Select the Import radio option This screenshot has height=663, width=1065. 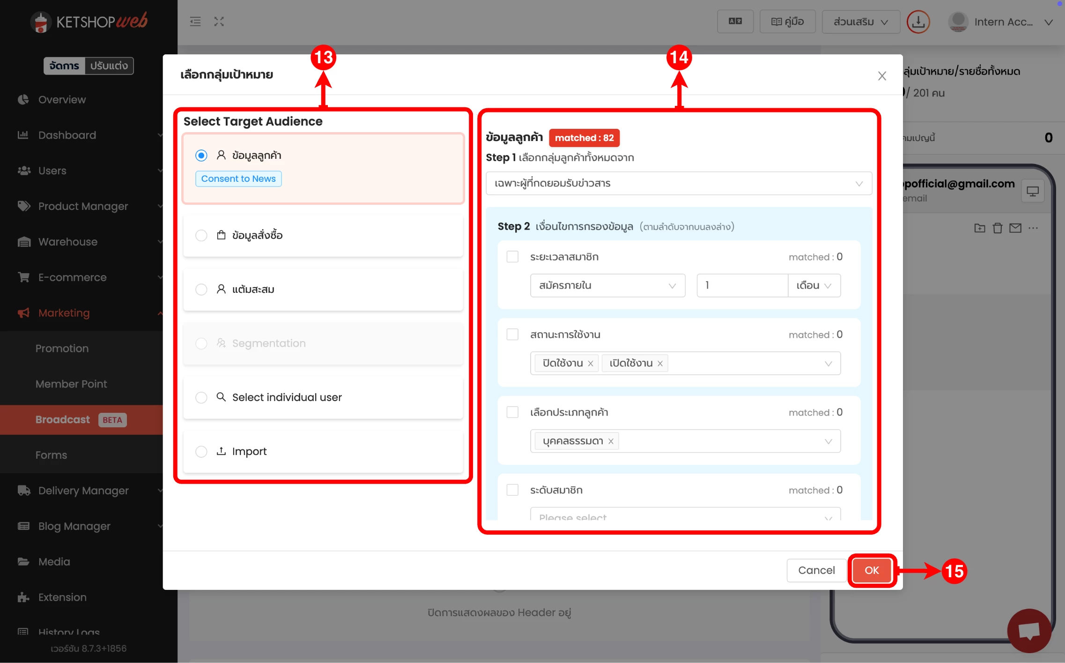point(201,452)
